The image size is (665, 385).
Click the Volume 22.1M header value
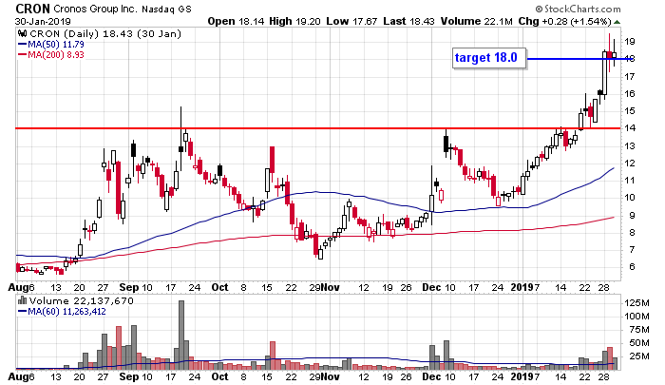[476, 21]
